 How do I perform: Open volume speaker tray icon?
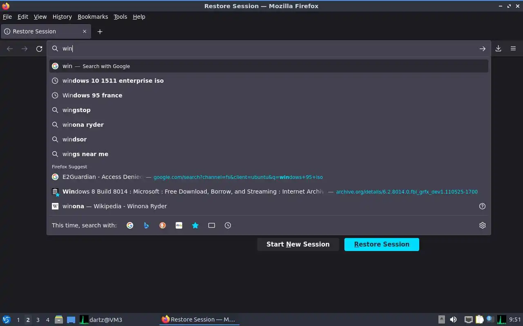[x=453, y=319]
